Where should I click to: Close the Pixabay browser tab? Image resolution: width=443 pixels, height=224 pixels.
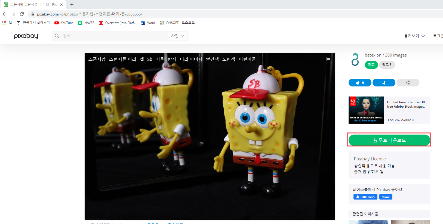coord(61,5)
